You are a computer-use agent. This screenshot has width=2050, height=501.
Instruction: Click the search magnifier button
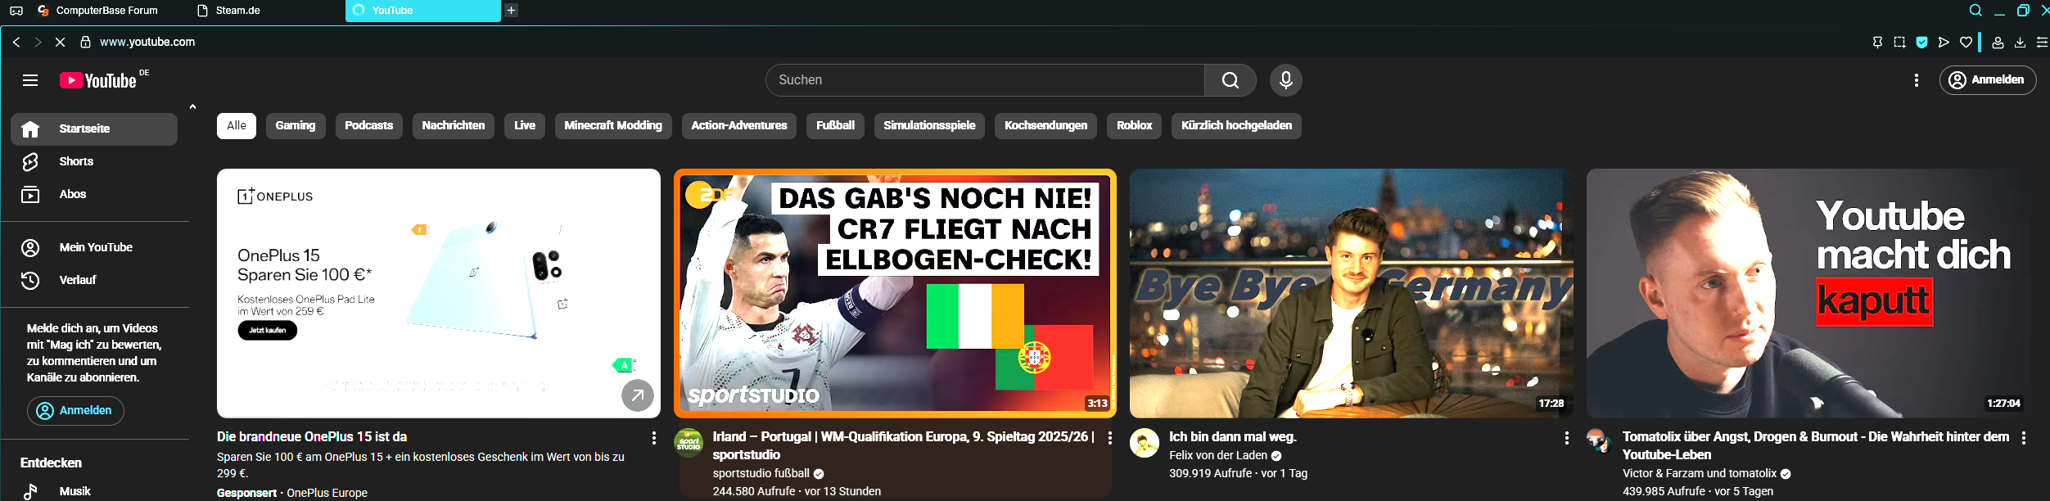pos(1230,80)
